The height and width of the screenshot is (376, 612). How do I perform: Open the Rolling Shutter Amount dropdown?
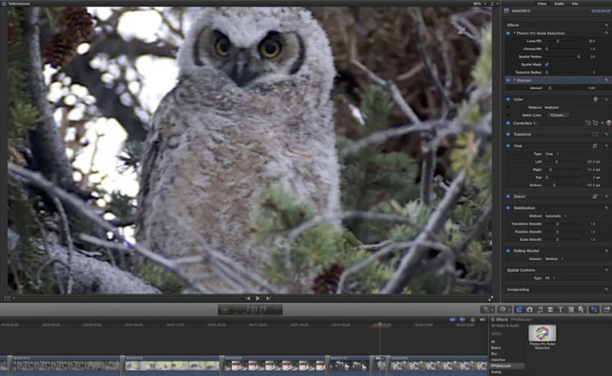[x=554, y=259]
